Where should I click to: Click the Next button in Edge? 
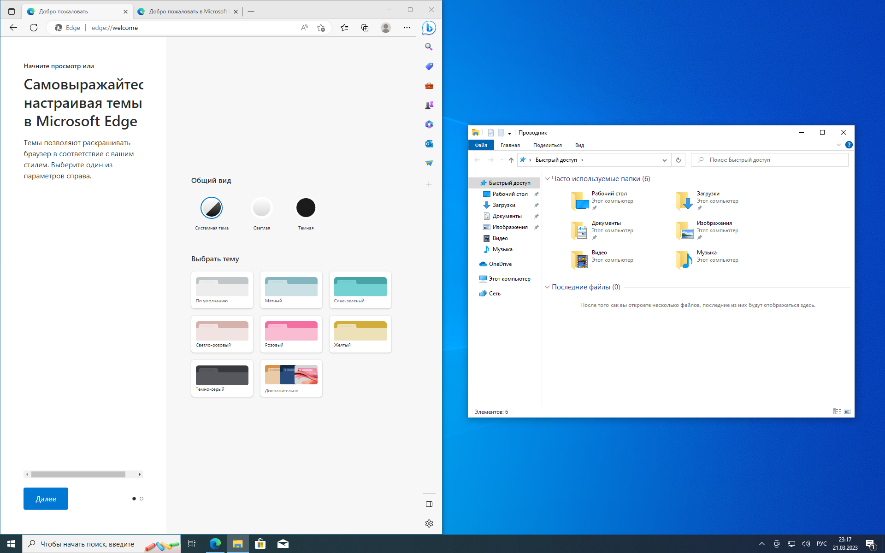click(x=46, y=499)
